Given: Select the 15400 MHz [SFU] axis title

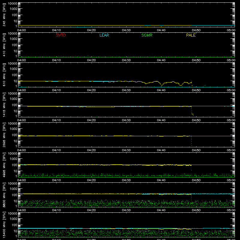Looking at the screenshot, I should coord(4,225).
